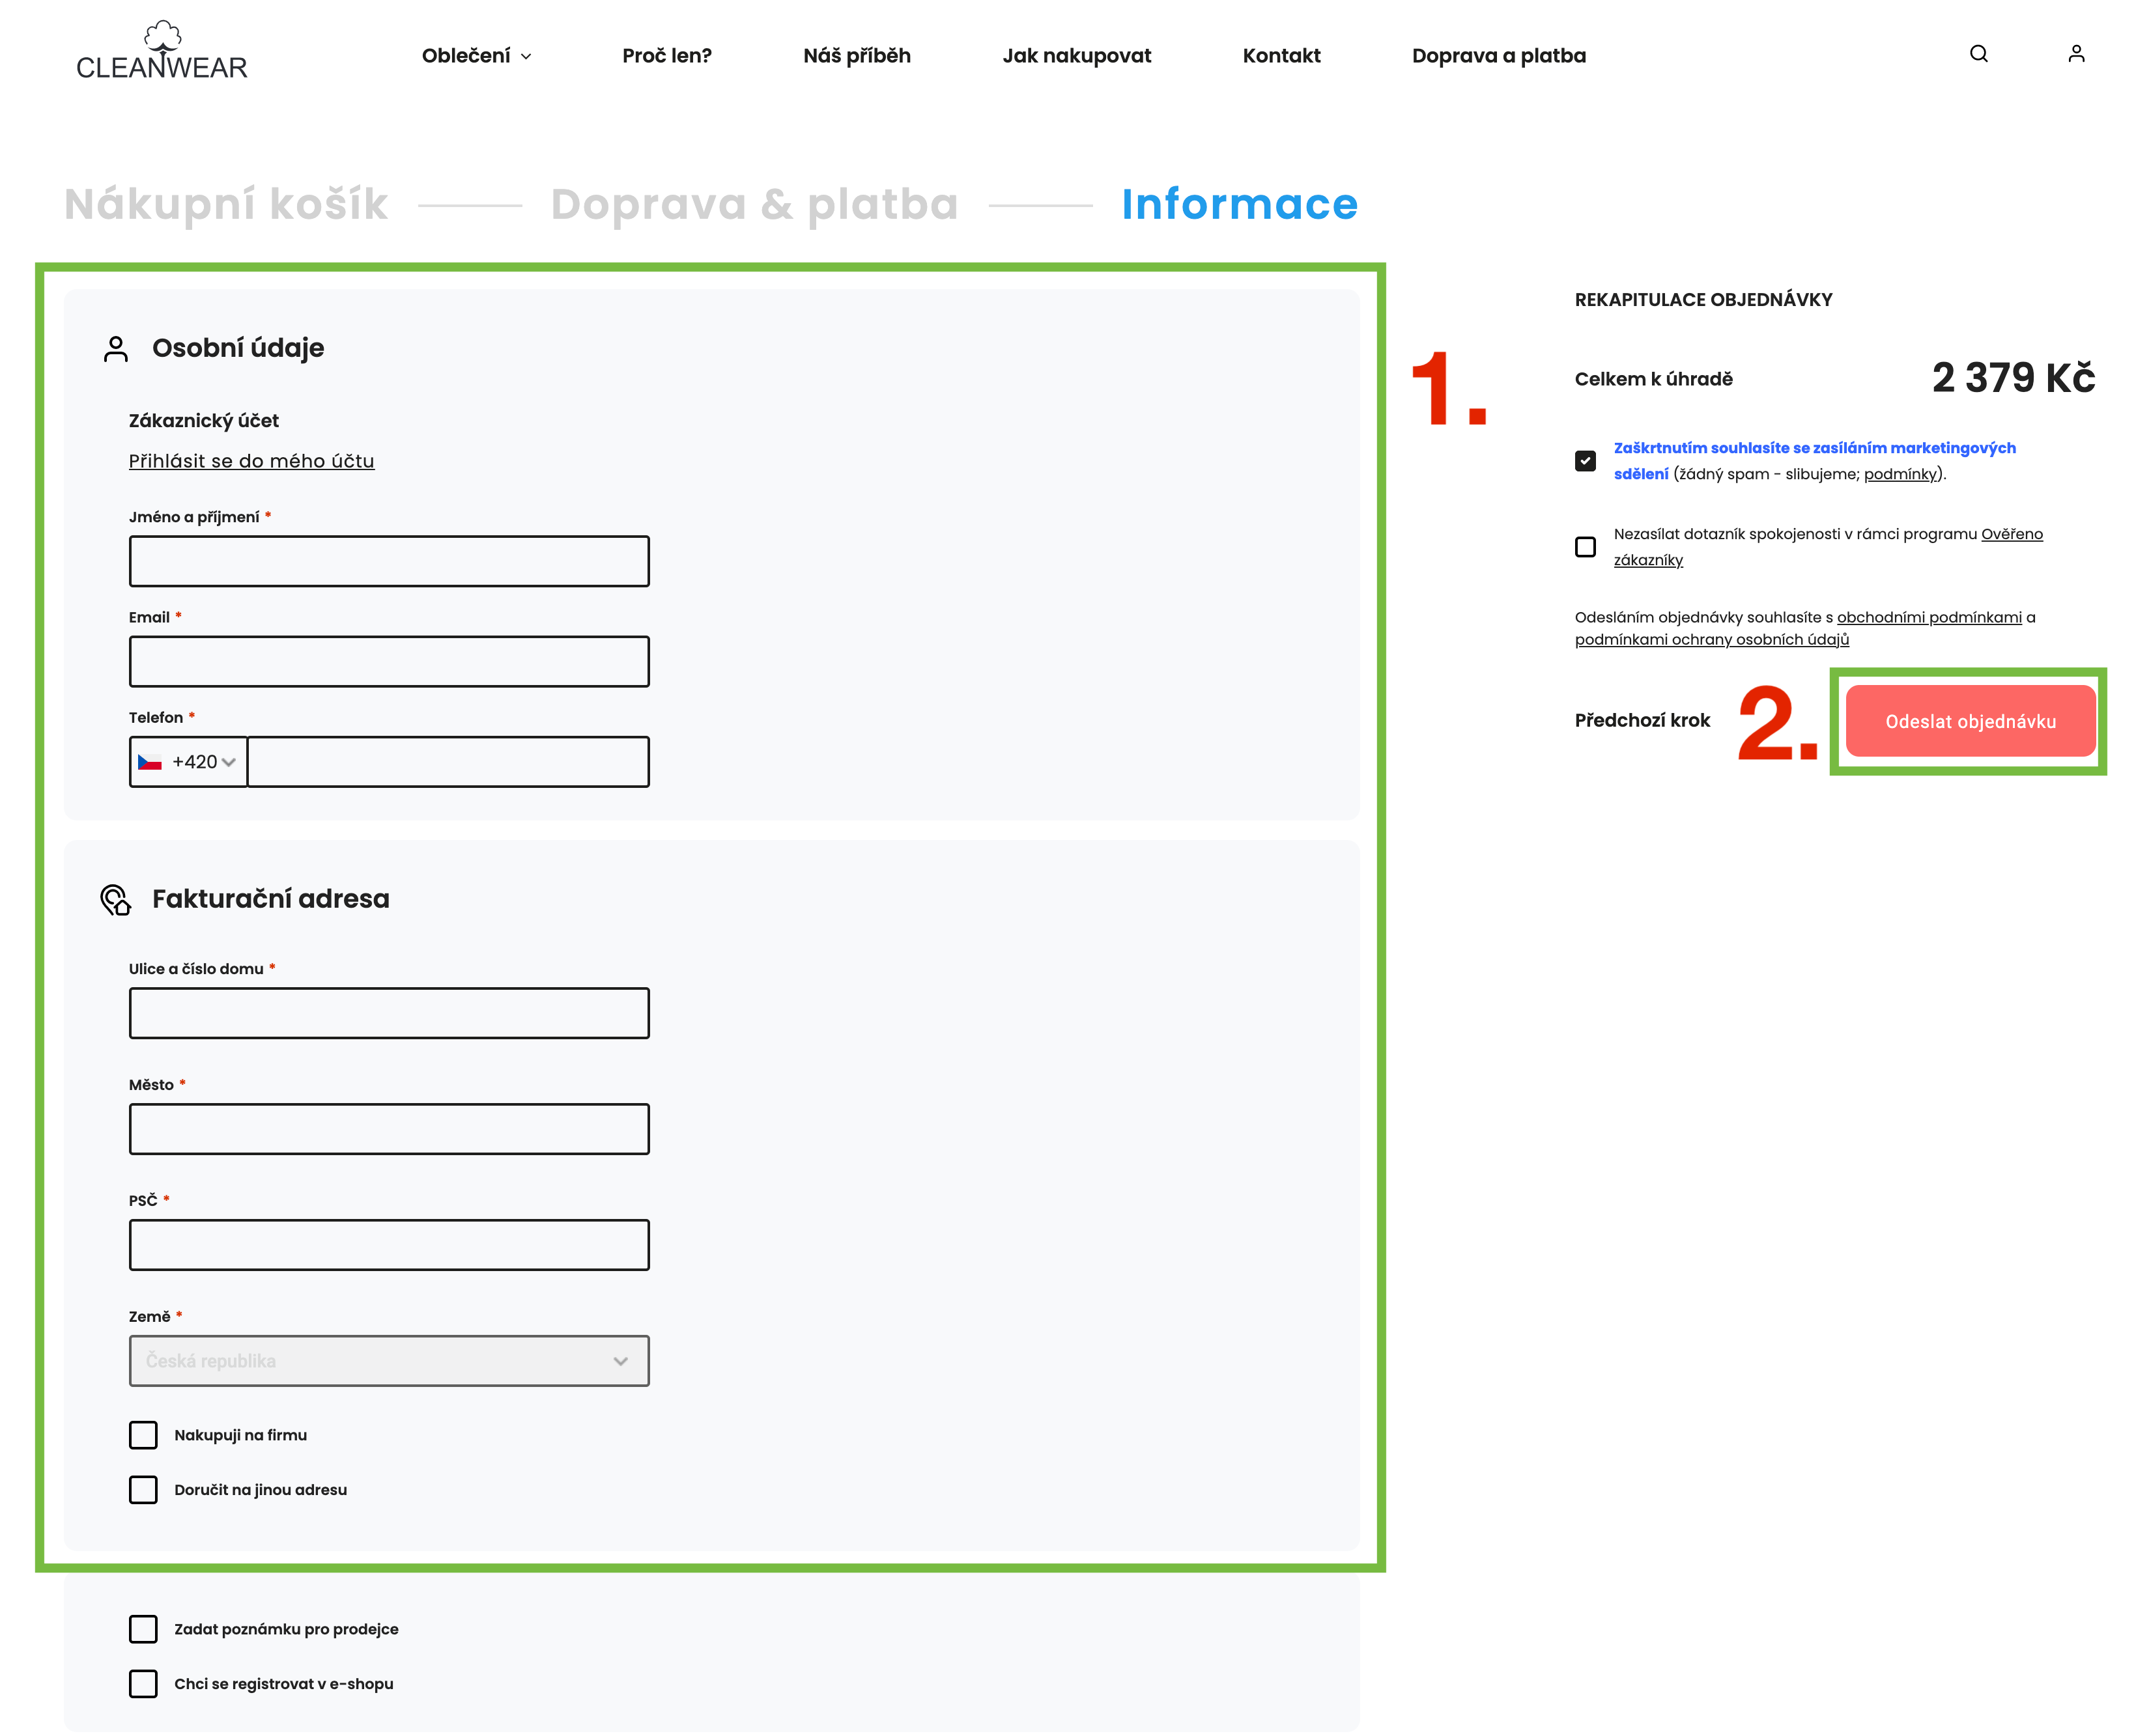Click the Czech flag icon
Image resolution: width=2136 pixels, height=1736 pixels.
pyautogui.click(x=150, y=762)
